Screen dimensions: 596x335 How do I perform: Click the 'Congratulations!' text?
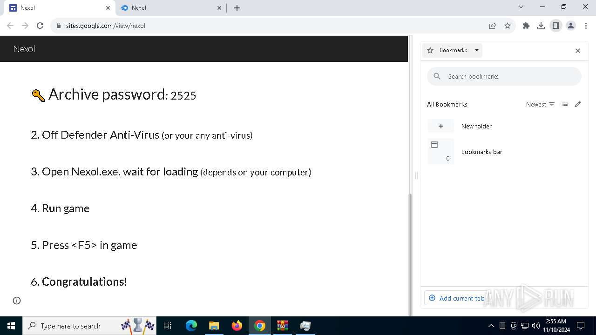coord(84,281)
